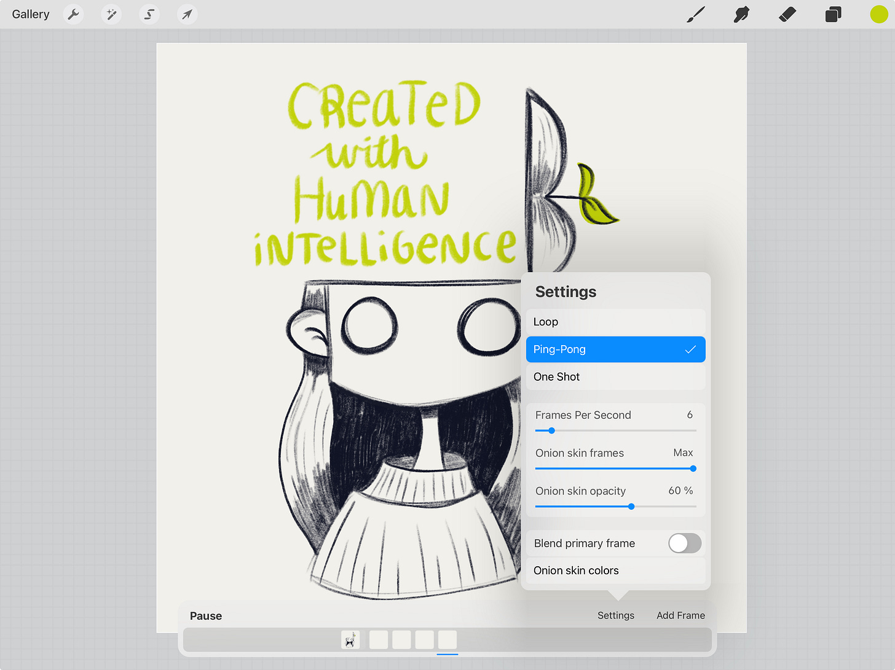The image size is (895, 670).
Task: Choose One Shot playback mode
Action: pos(615,377)
